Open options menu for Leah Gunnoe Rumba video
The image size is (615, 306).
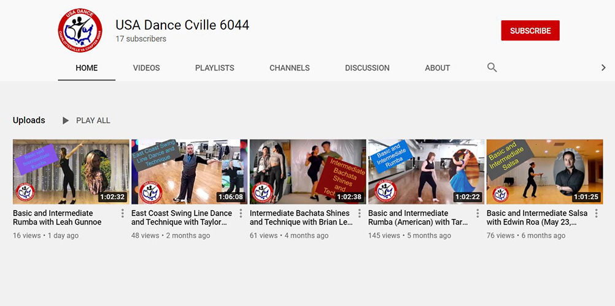click(122, 213)
